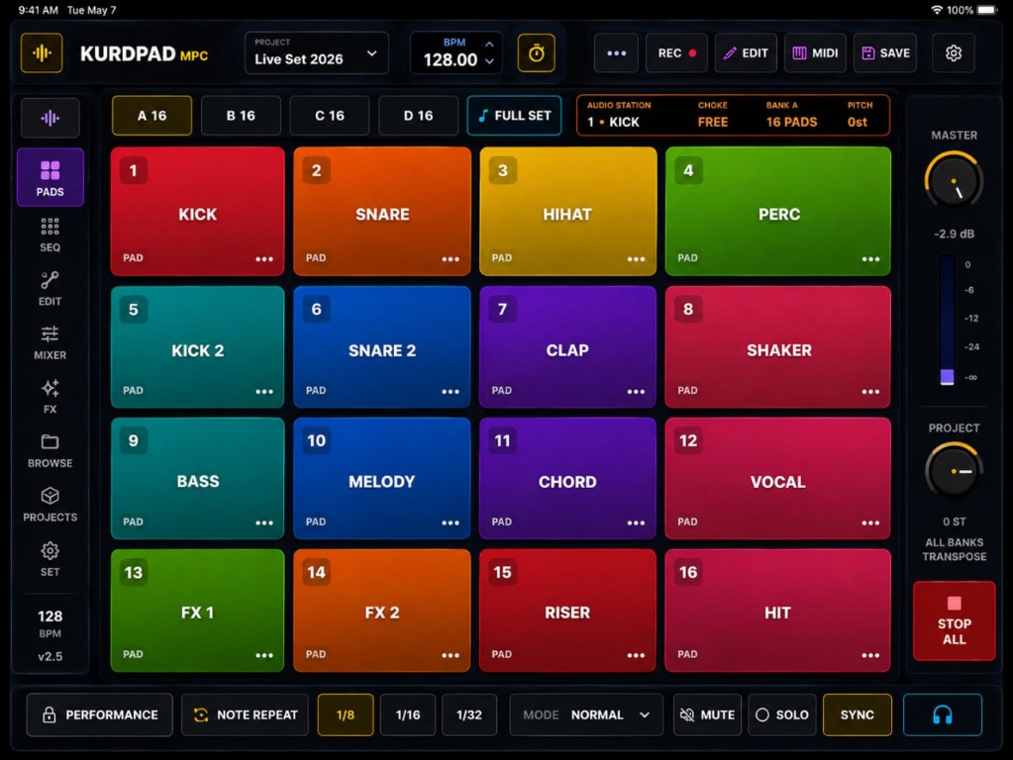Open KICK pad options dots
This screenshot has width=1013, height=760.
point(264,259)
